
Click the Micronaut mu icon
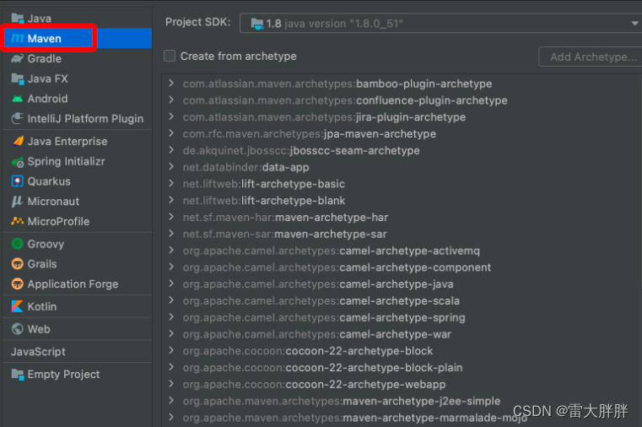tap(17, 202)
